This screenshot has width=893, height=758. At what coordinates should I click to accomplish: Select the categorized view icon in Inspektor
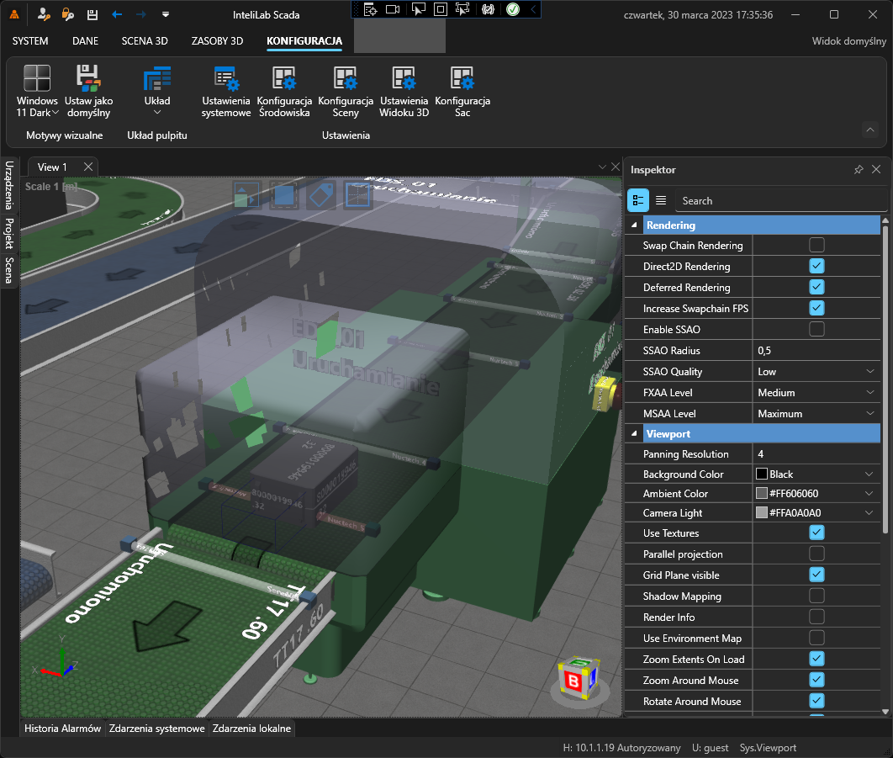pos(638,200)
